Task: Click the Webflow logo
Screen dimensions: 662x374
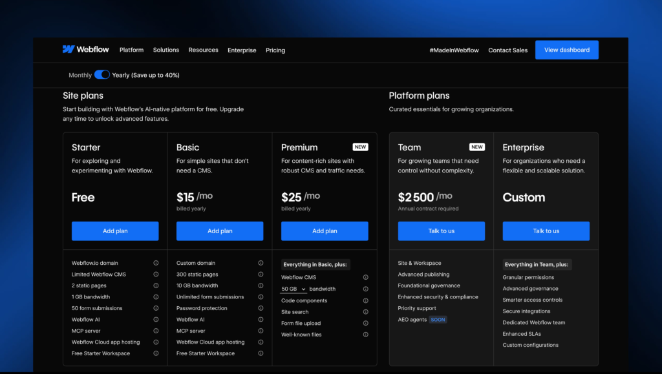Action: coord(86,49)
